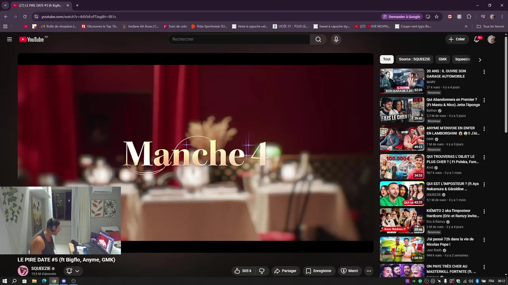Open Demander à Google lens button
This screenshot has width=508, height=285.
(x=402, y=17)
